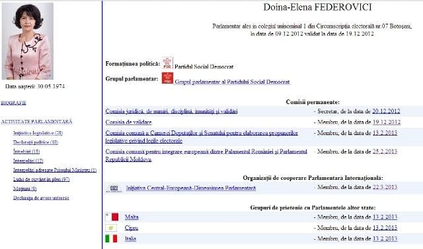This screenshot has width=423, height=249.
Task: Click the Data nașterii 30.05.1974 text
Action: point(35,86)
